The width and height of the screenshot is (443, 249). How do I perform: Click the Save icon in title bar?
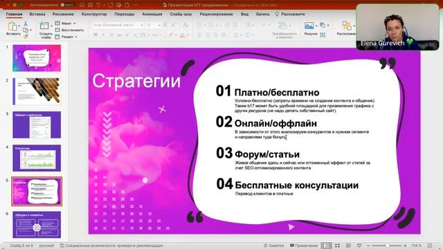tap(90, 5)
